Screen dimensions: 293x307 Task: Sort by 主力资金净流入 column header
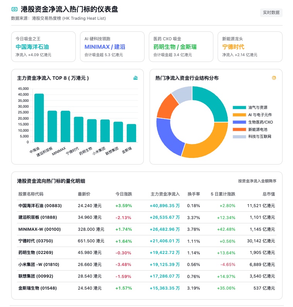165,194
